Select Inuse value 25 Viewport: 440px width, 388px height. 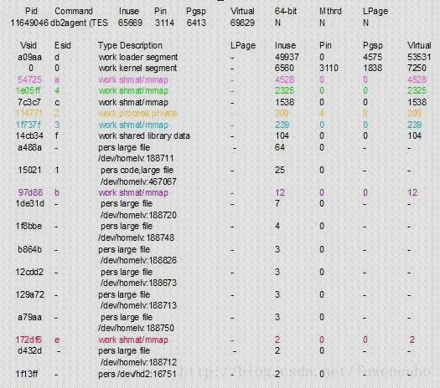[x=279, y=170]
